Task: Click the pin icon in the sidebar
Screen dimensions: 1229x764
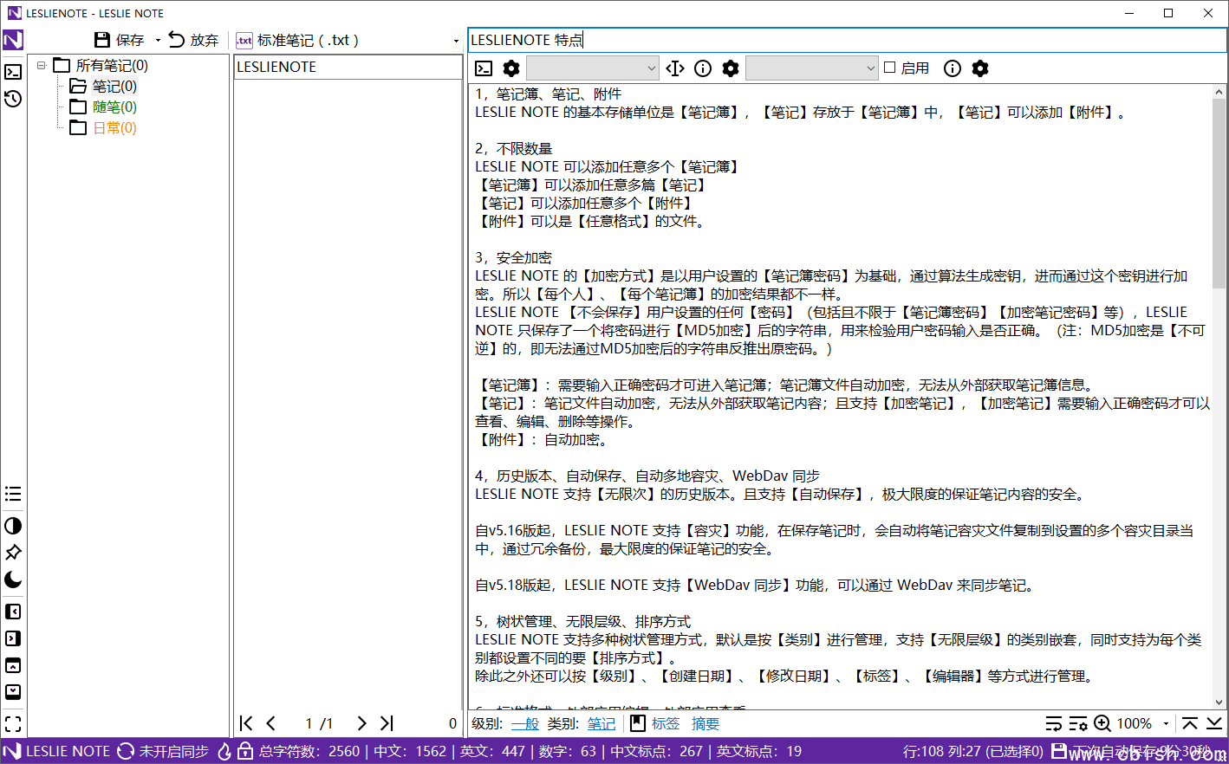Action: pyautogui.click(x=12, y=553)
